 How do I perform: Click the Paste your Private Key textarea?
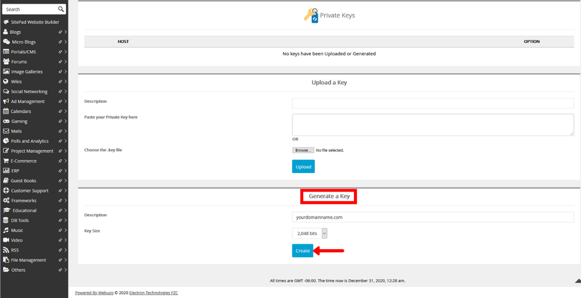[433, 125]
